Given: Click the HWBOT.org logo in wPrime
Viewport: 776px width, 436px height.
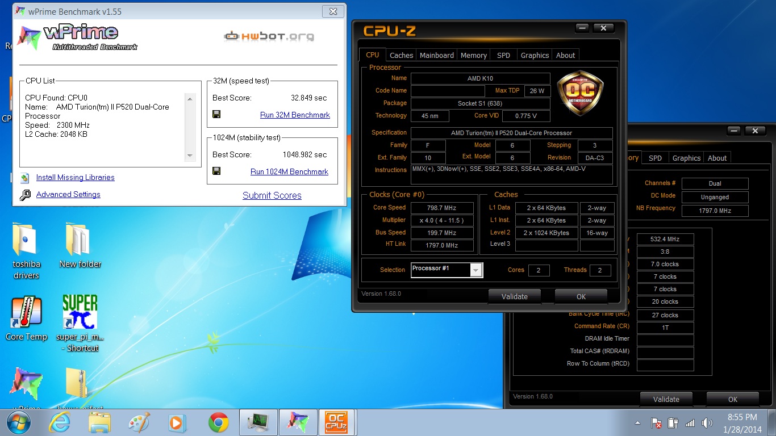Looking at the screenshot, I should (x=269, y=36).
